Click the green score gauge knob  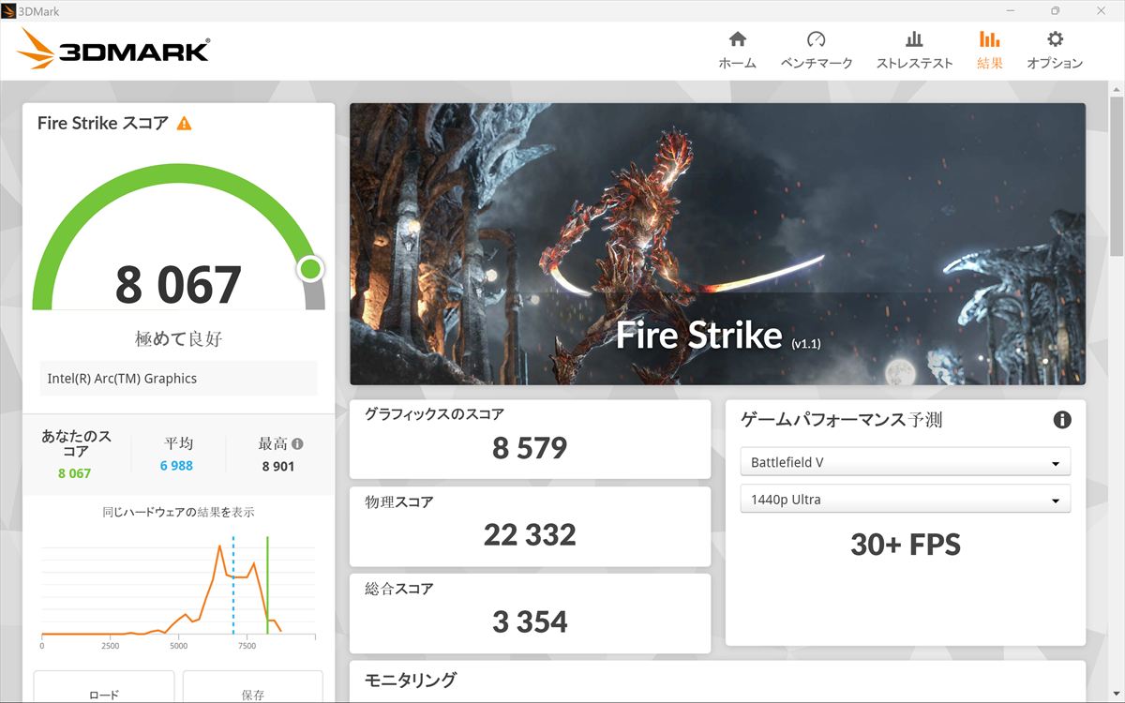tap(310, 270)
